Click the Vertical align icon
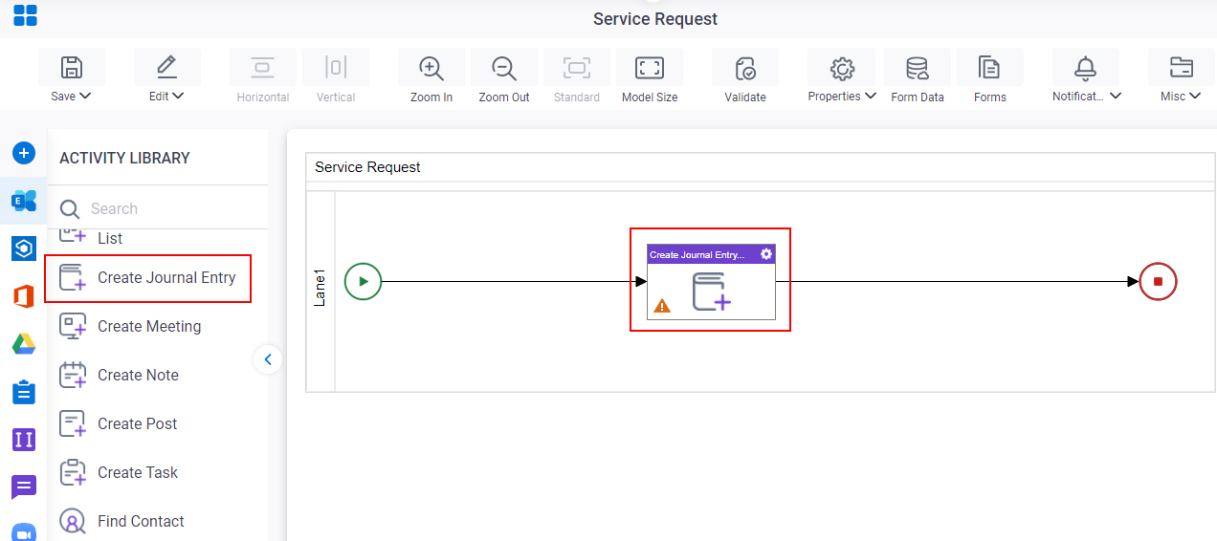Screen dimensions: 1217x541 (336, 67)
